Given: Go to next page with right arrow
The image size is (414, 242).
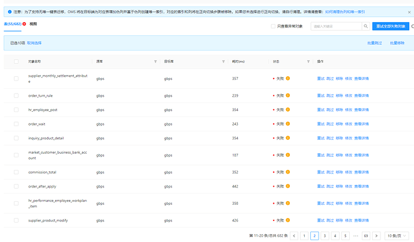Looking at the screenshot, I should click(376, 235).
